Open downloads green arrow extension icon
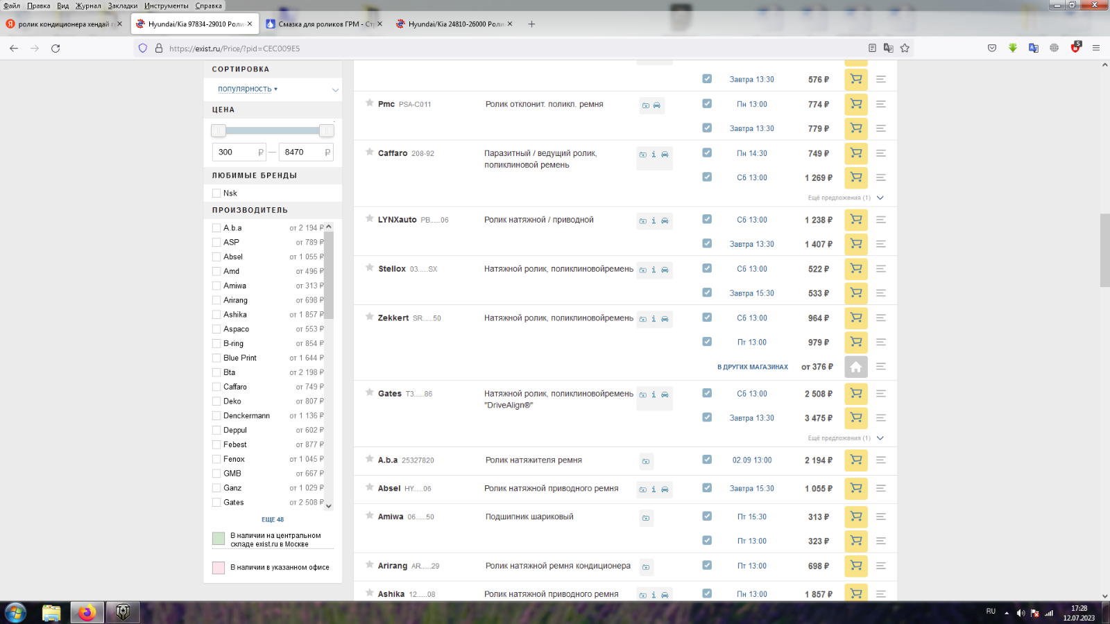This screenshot has width=1110, height=624. point(1013,49)
